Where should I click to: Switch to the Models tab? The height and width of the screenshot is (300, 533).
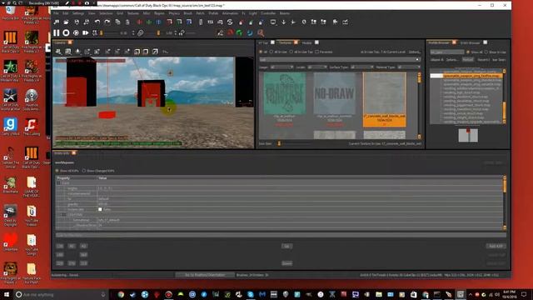[x=307, y=42]
